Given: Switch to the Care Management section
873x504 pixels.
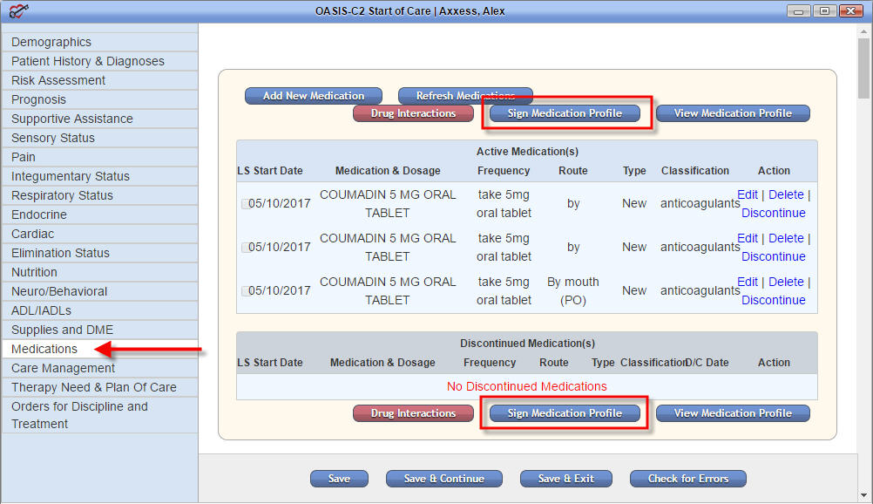Looking at the screenshot, I should (63, 368).
